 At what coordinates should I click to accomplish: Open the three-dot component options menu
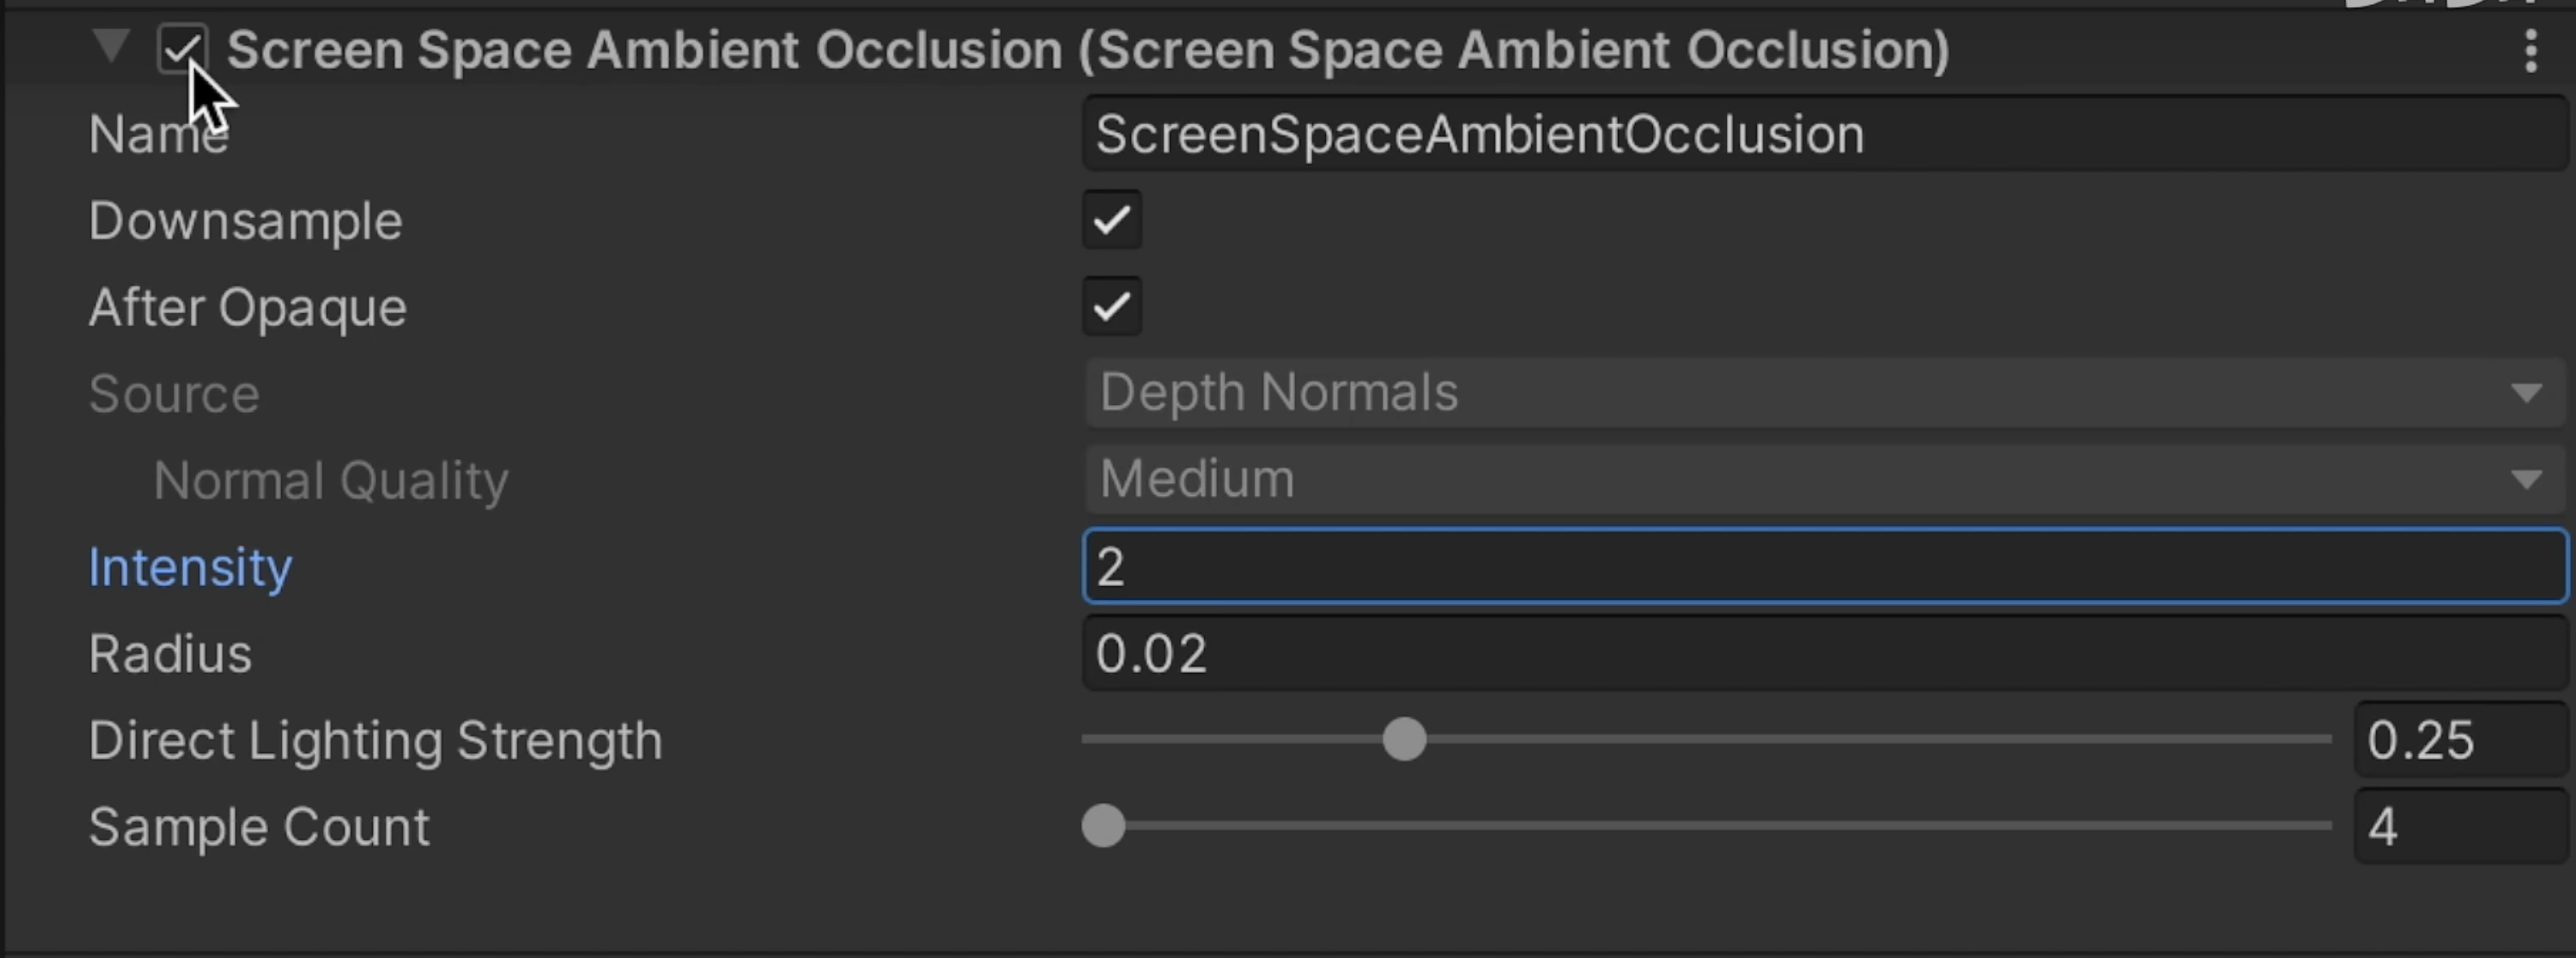tap(2530, 51)
